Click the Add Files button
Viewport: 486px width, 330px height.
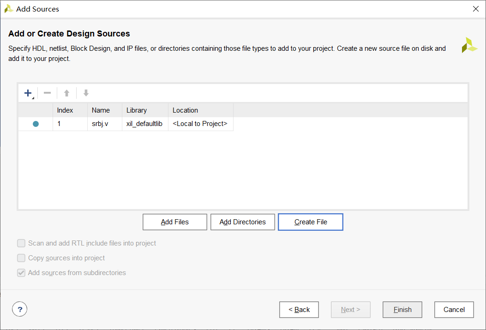tap(175, 222)
